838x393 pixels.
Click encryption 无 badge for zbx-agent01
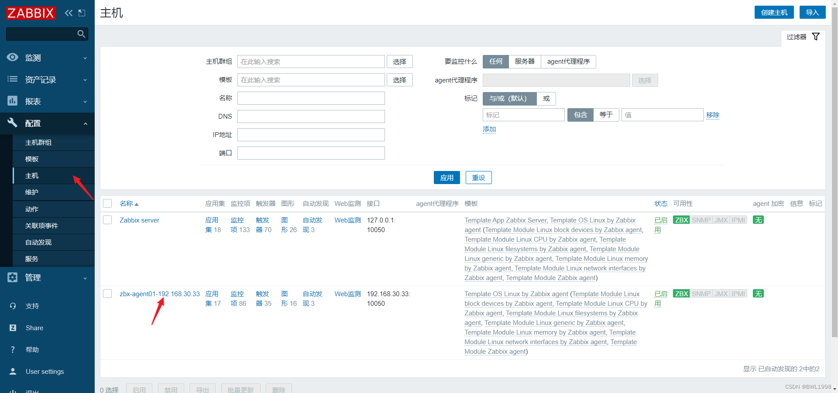759,294
